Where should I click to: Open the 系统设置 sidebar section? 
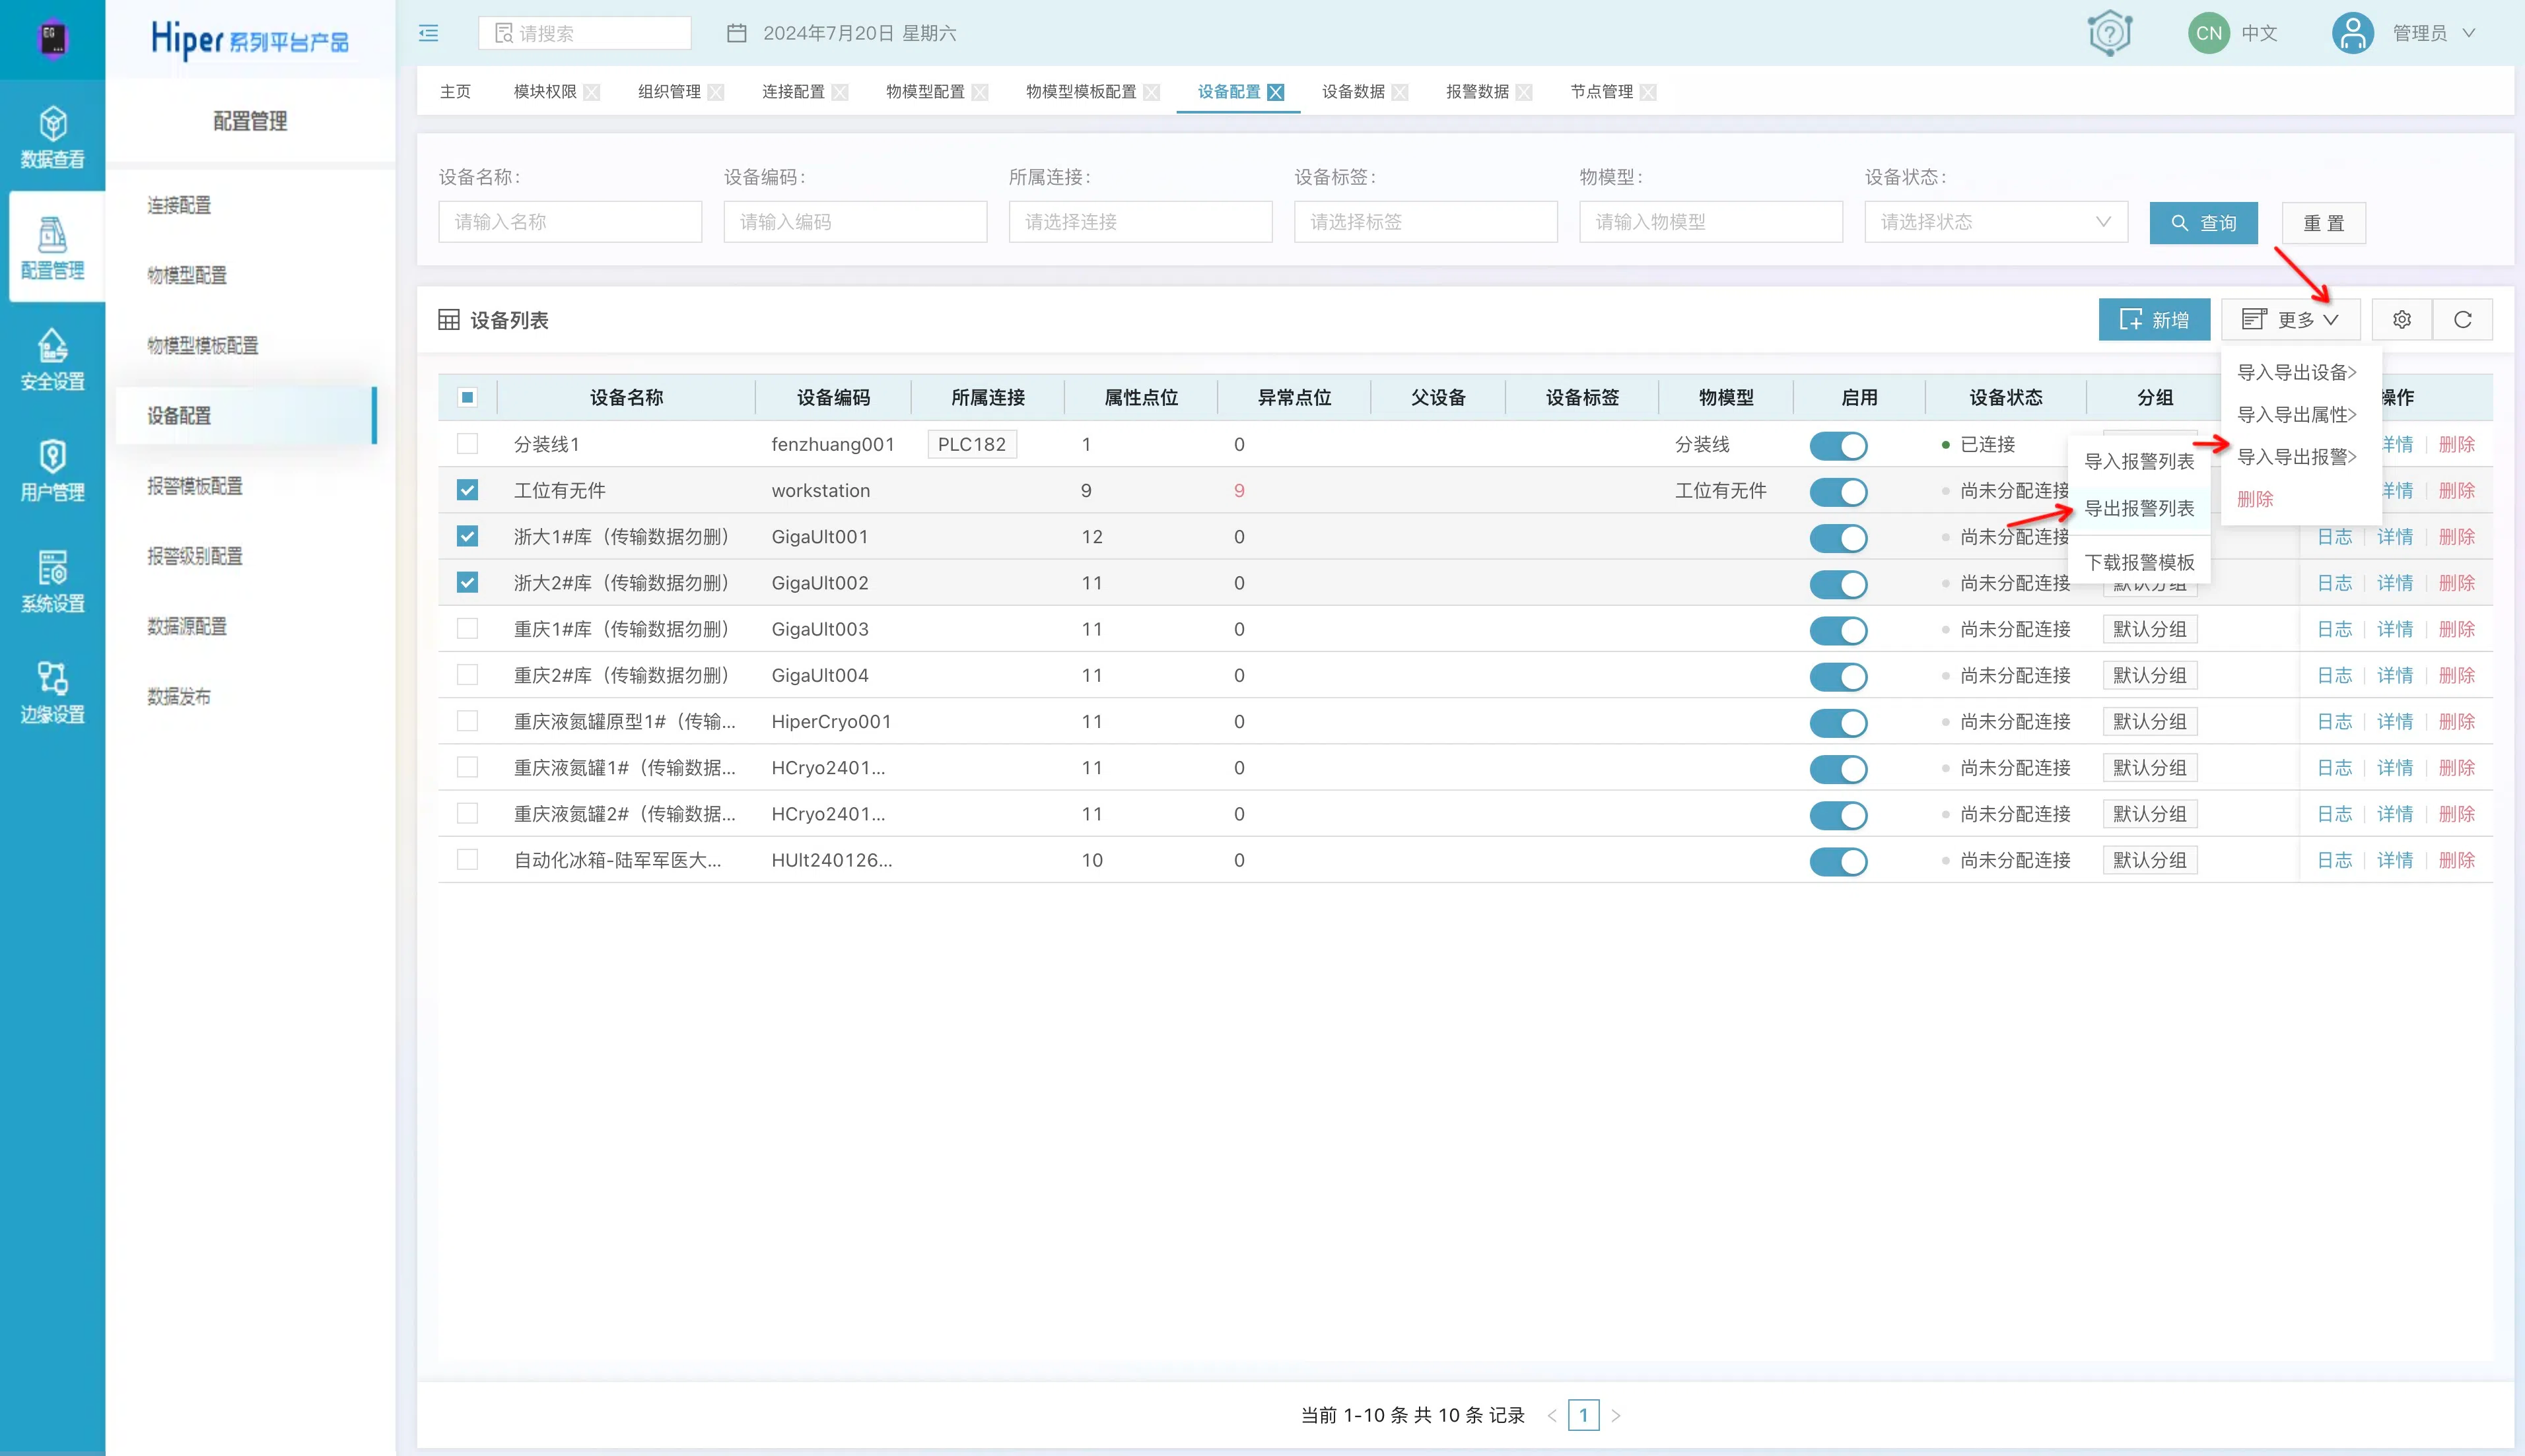coord(52,581)
